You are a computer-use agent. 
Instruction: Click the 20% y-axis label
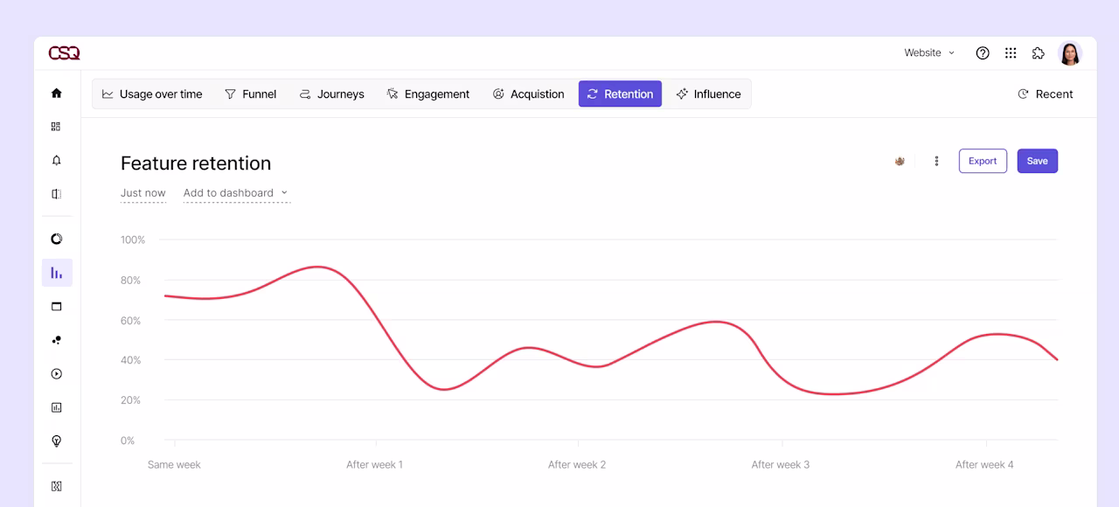(130, 400)
